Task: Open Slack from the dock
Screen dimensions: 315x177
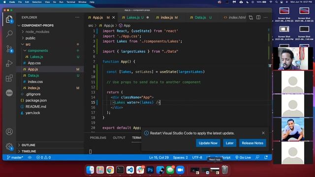Action: pyautogui.click(x=140, y=170)
